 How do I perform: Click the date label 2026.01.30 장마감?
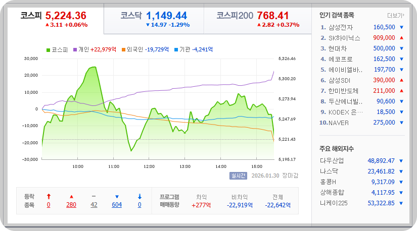click(275, 176)
